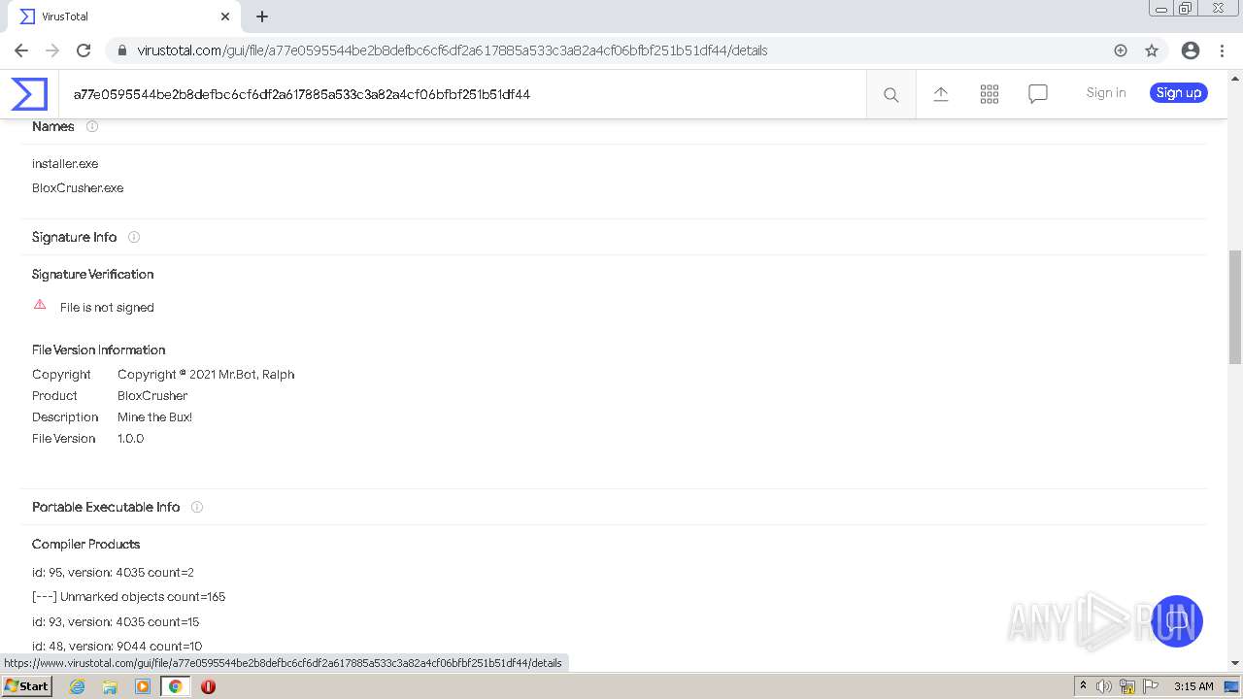Image resolution: width=1243 pixels, height=699 pixels.
Task: Click scrollbar down arrow
Action: (1235, 663)
